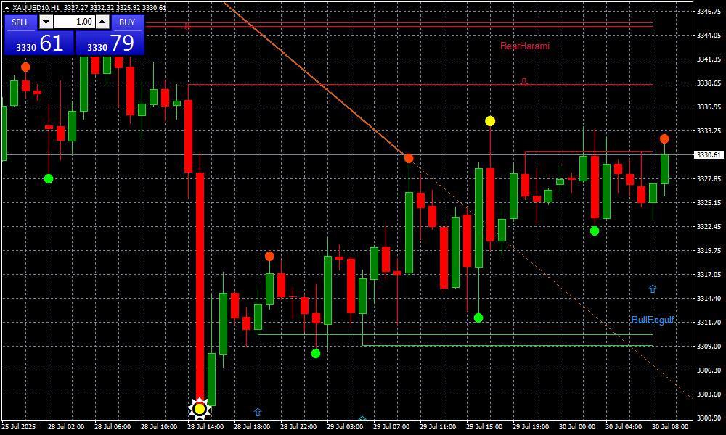Image resolution: width=726 pixels, height=435 pixels.
Task: Click the blue up arrow near 28 Jul 18:00
Action: [257, 412]
